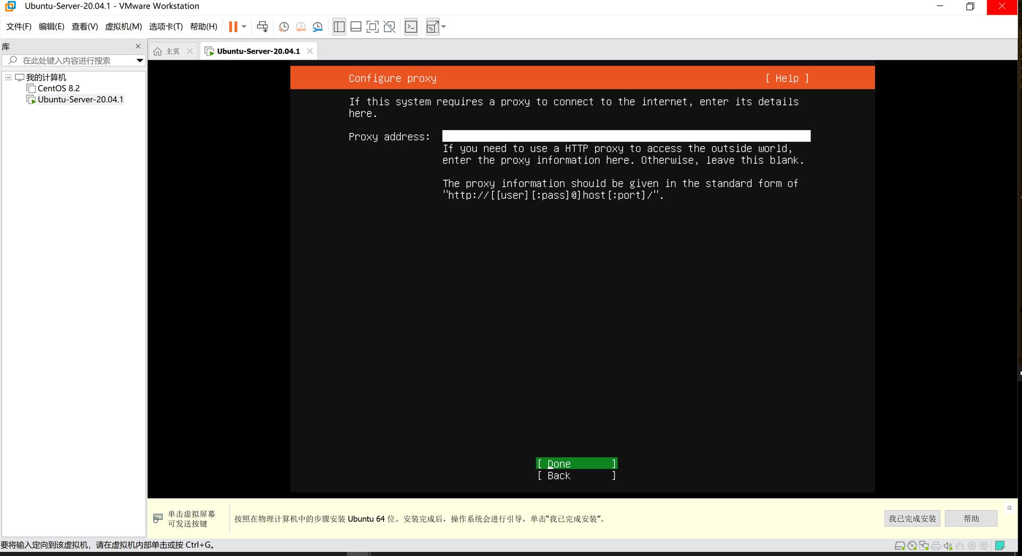Click the second greyed circular device icon

(984, 546)
